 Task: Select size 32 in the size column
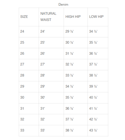(22, 119)
